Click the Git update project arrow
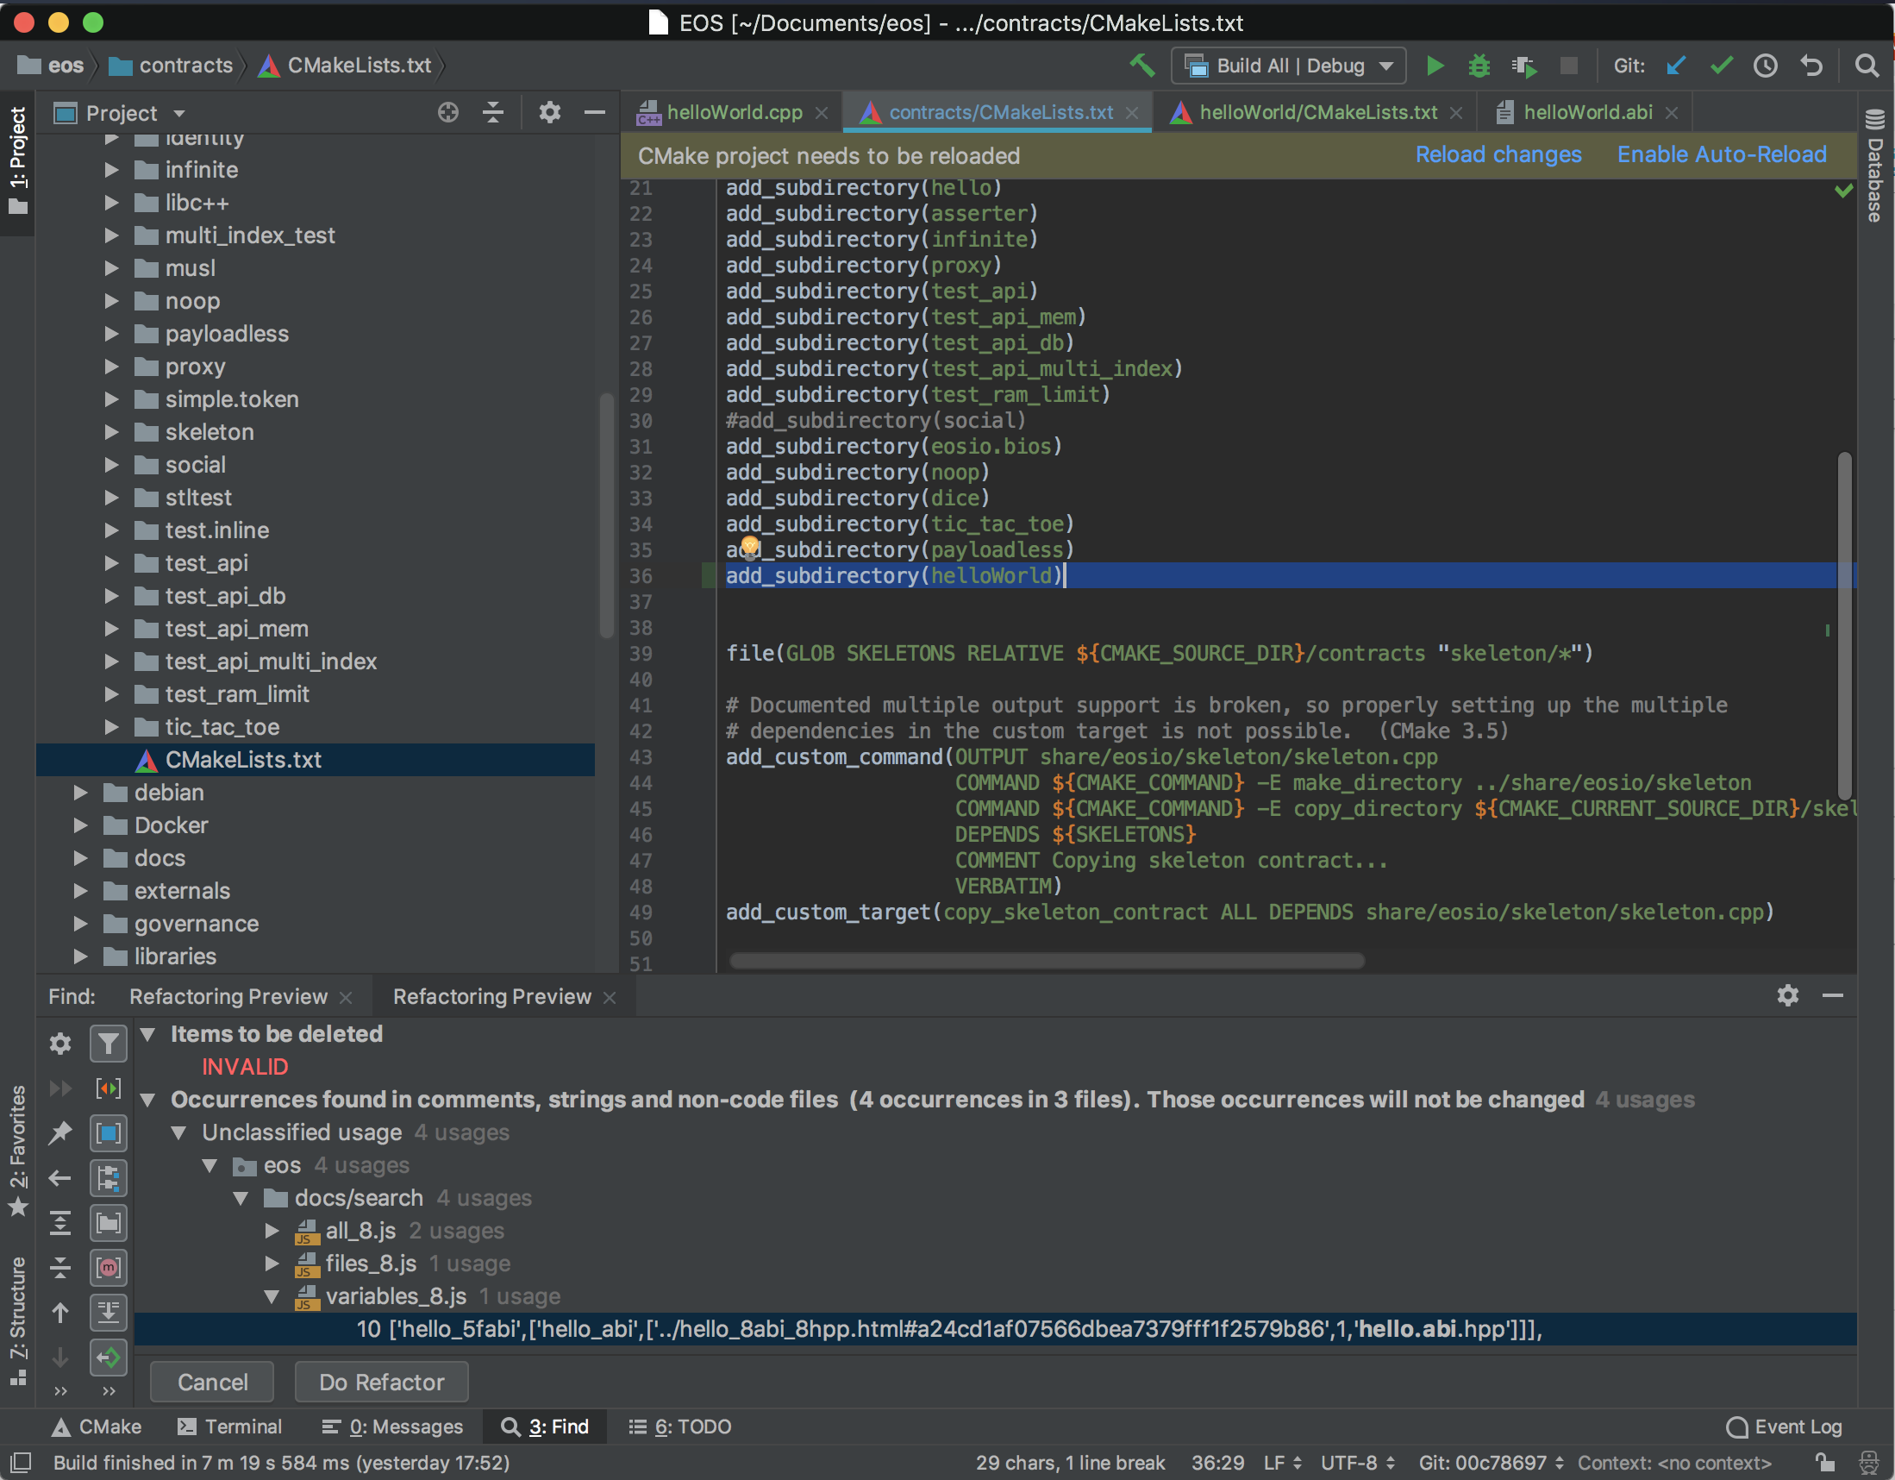Screen dimensions: 1895x1480 (1675, 66)
